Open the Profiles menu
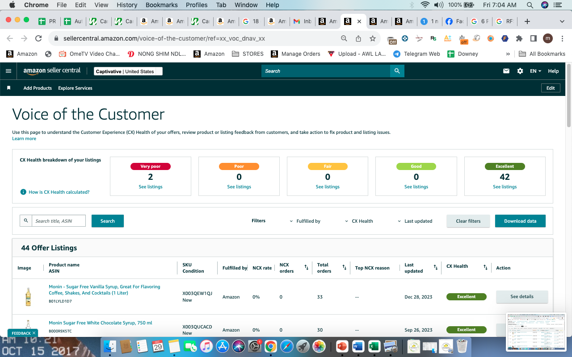 tap(197, 5)
